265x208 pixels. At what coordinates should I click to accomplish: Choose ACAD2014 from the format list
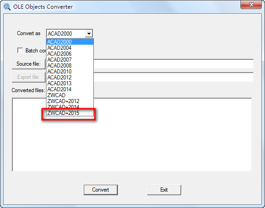tap(70, 89)
